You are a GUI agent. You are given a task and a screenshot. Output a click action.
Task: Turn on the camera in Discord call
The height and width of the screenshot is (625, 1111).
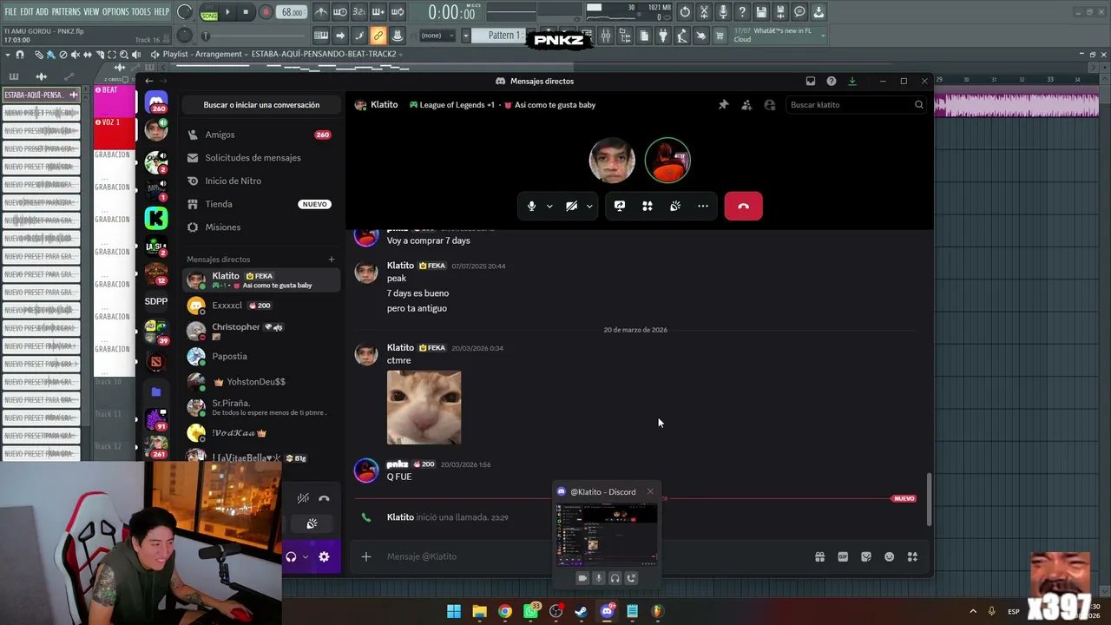tap(571, 206)
